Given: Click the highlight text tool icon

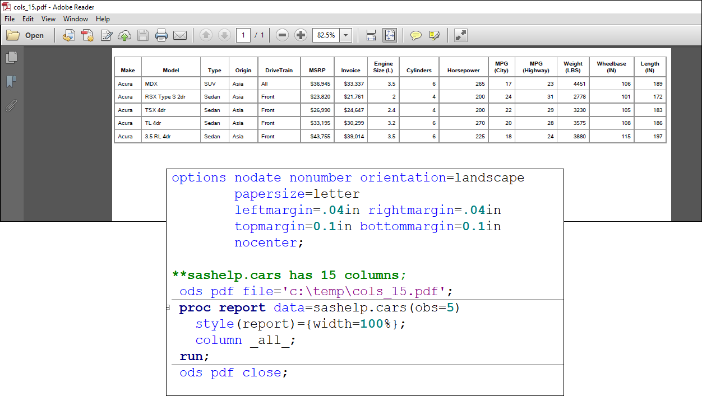Looking at the screenshot, I should pos(434,35).
